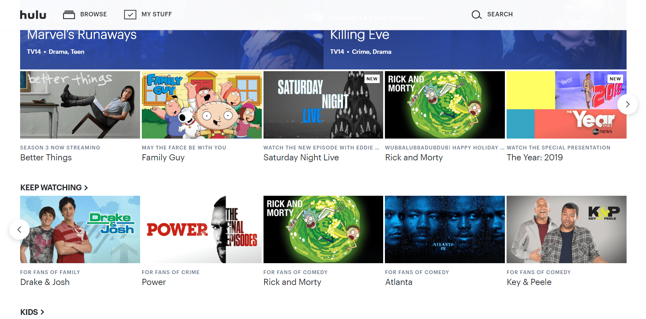This screenshot has width=646, height=319.
Task: Click the left carousel arrow
Action: coord(19,229)
